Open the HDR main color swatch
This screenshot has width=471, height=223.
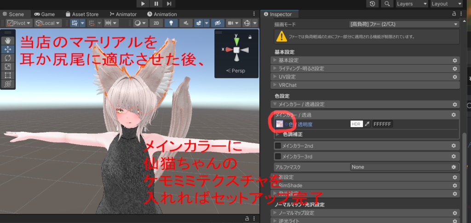pyautogui.click(x=356, y=124)
